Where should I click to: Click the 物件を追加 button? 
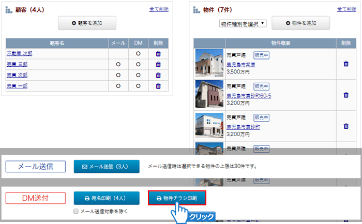300,23
